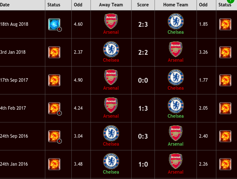Viewport: 237px width, 179px height.
Task: Click the 4.90 away odd for 17th Sep 2017
Action: pyautogui.click(x=78, y=80)
